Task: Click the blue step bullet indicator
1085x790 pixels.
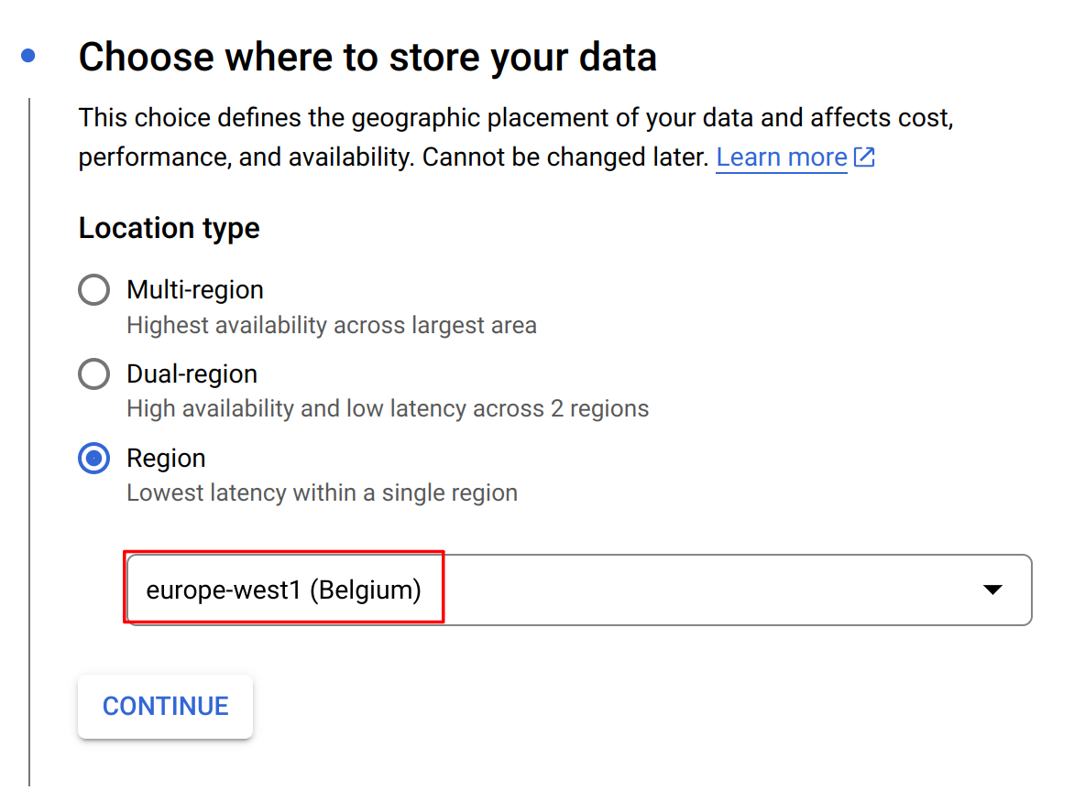Action: [28, 57]
